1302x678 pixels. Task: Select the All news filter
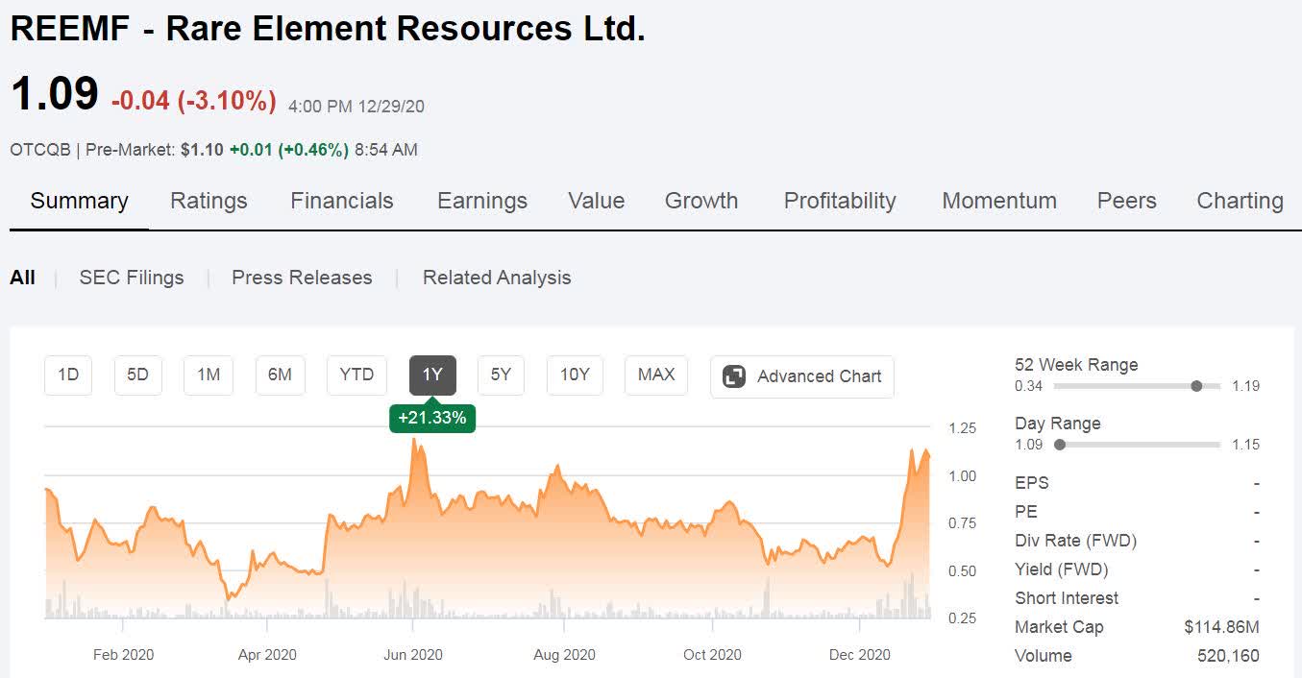pos(21,278)
